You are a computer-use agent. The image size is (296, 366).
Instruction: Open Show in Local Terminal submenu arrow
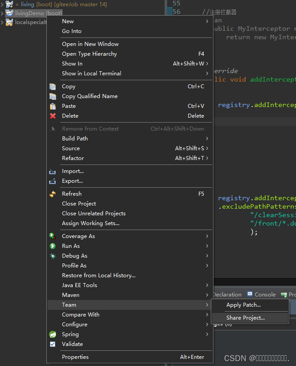[x=207, y=74]
